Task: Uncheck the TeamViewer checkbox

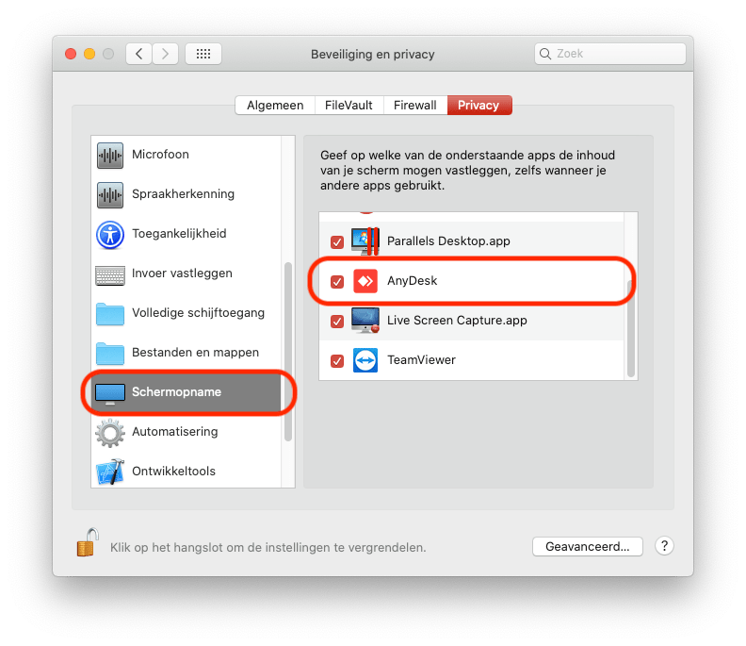Action: 337,360
